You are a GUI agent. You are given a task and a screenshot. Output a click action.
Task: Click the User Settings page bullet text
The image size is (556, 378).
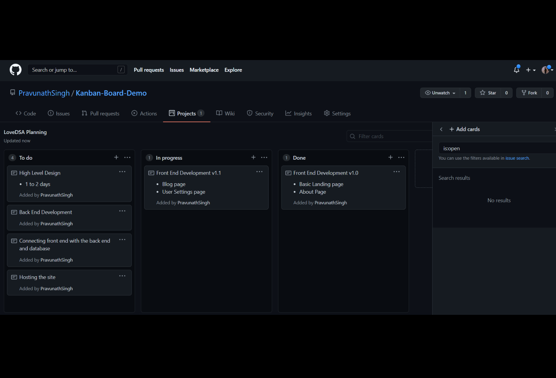point(184,192)
